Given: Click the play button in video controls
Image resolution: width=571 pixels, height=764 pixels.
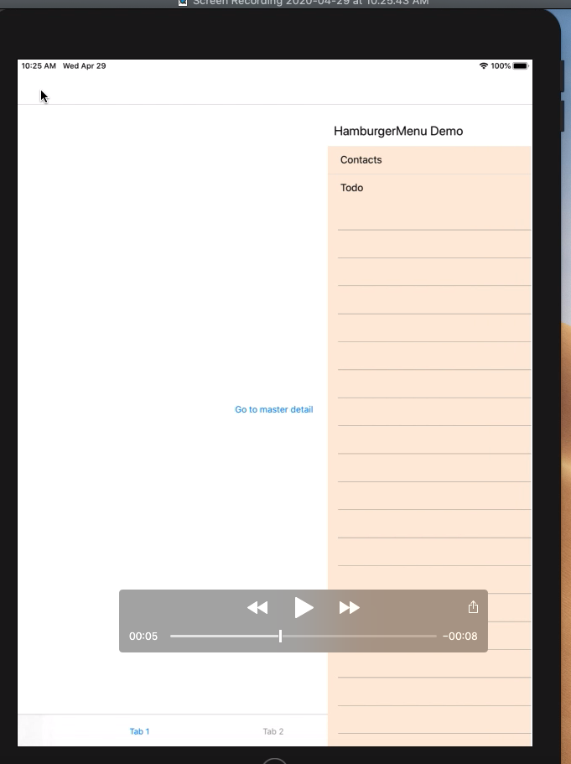Looking at the screenshot, I should (x=304, y=608).
